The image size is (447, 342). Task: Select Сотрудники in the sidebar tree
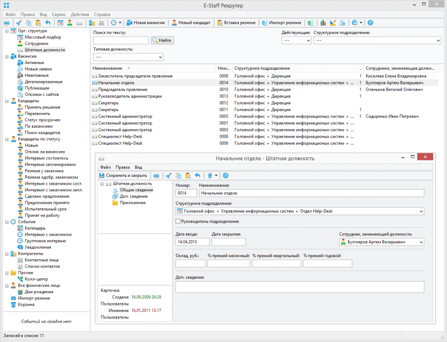click(x=37, y=44)
